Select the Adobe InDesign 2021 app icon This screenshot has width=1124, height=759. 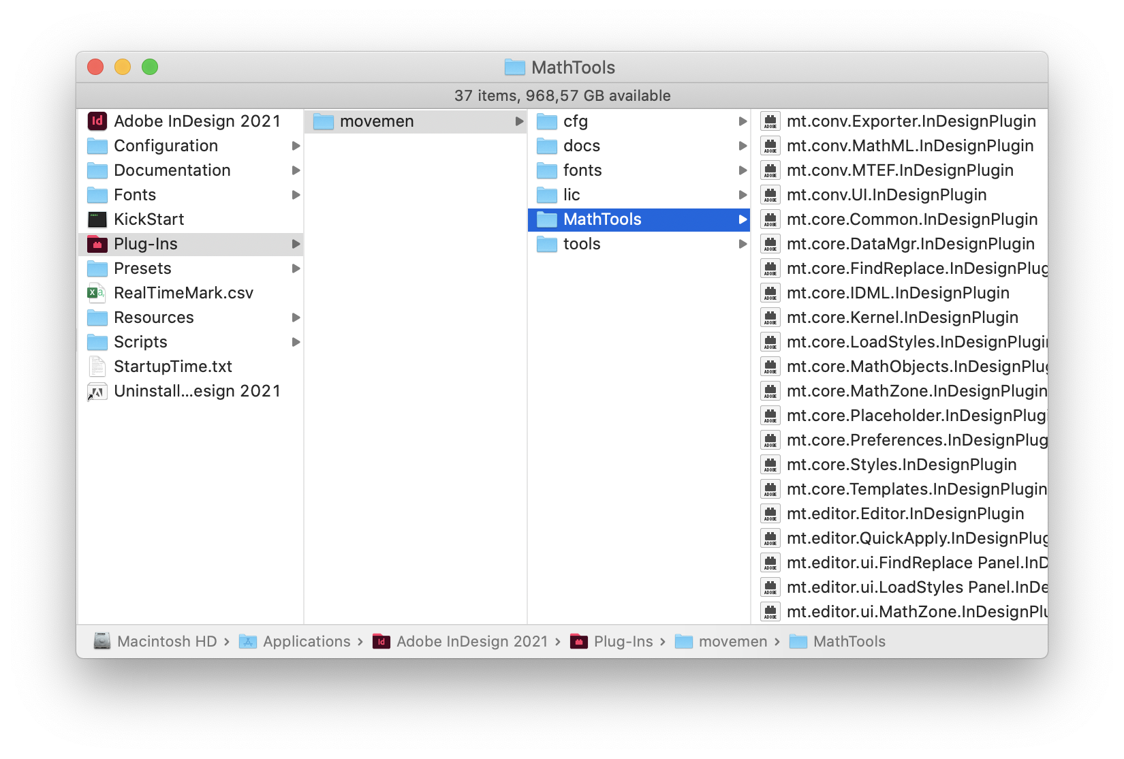97,121
